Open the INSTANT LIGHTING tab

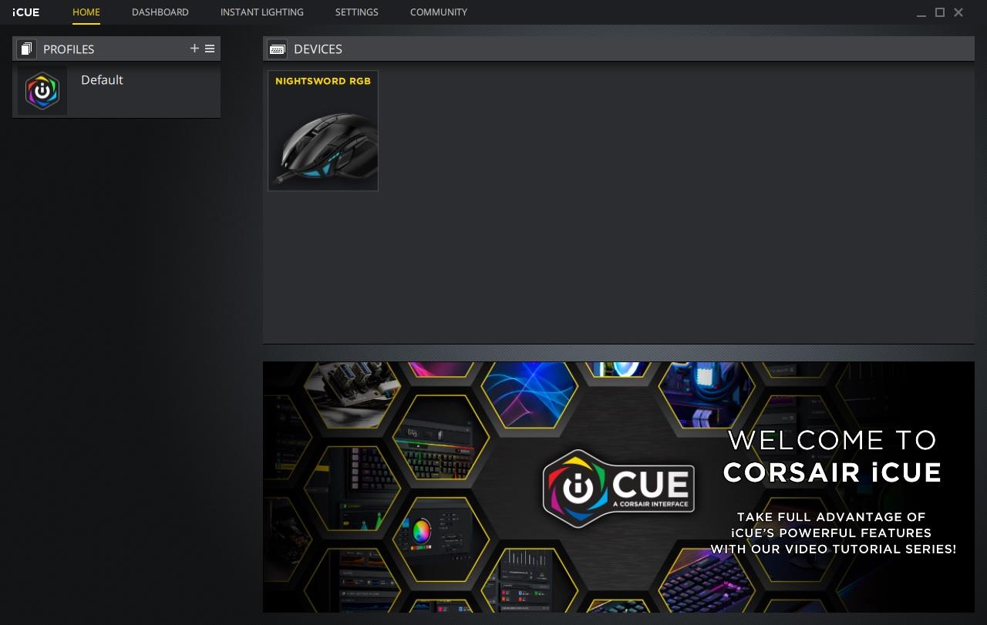pyautogui.click(x=262, y=12)
